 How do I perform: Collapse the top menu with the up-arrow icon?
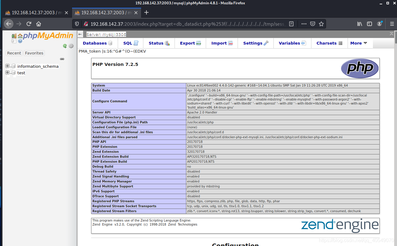pyautogui.click(x=392, y=34)
